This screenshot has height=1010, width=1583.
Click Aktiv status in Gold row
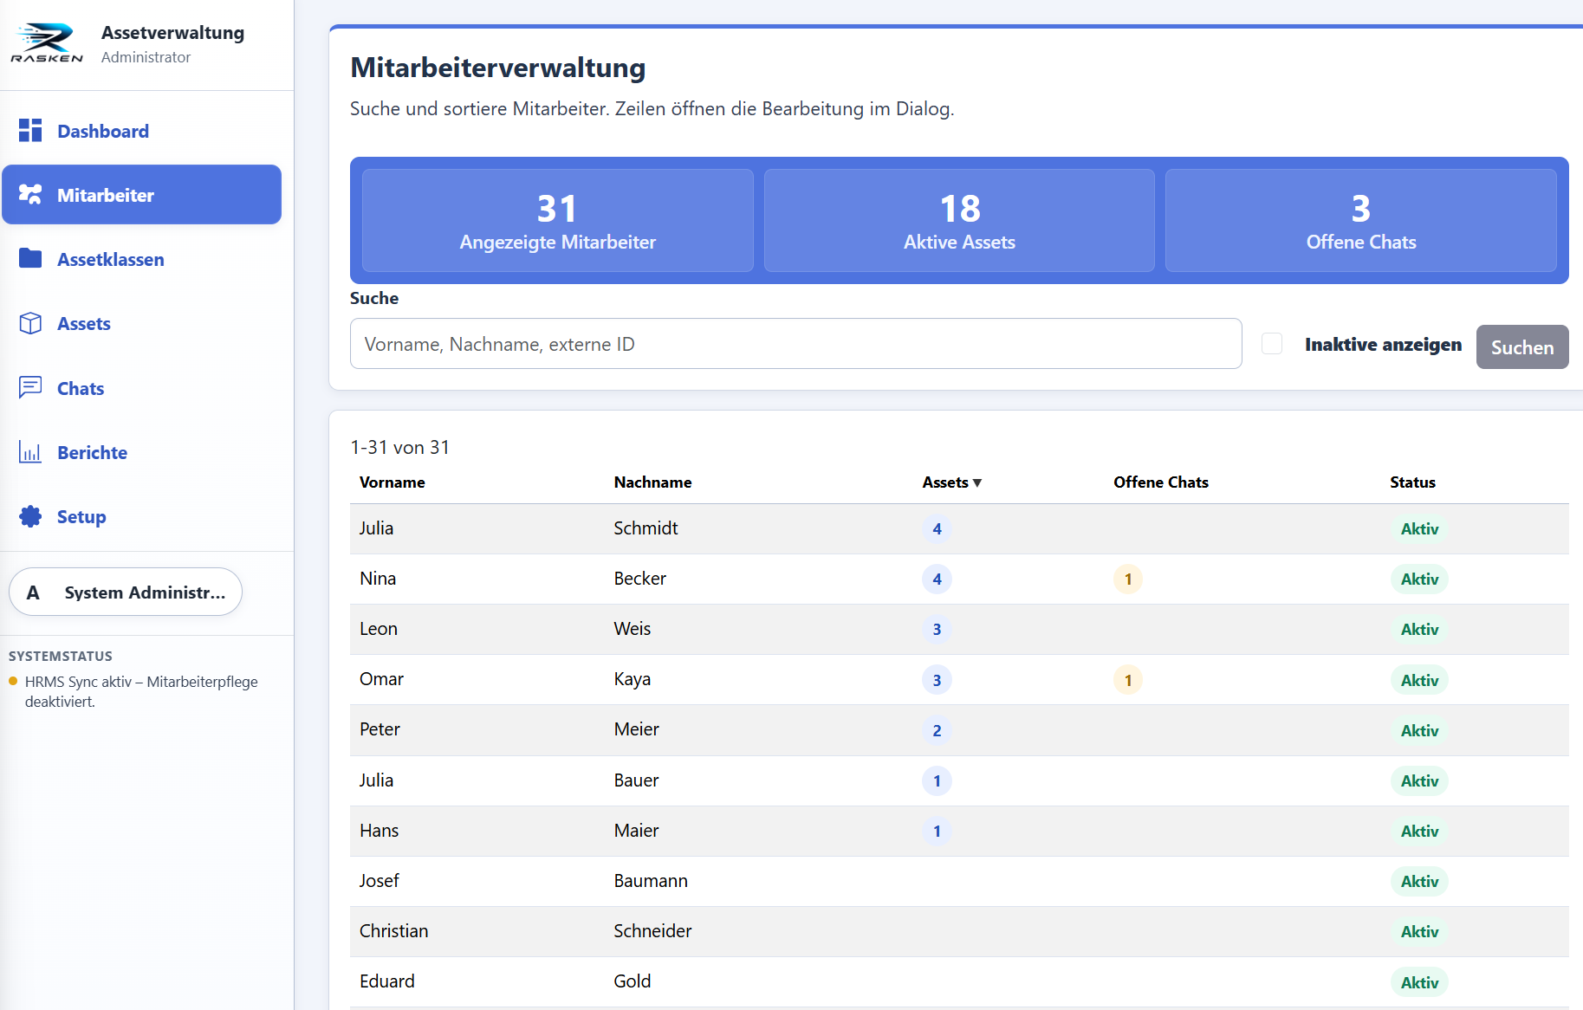point(1419,982)
